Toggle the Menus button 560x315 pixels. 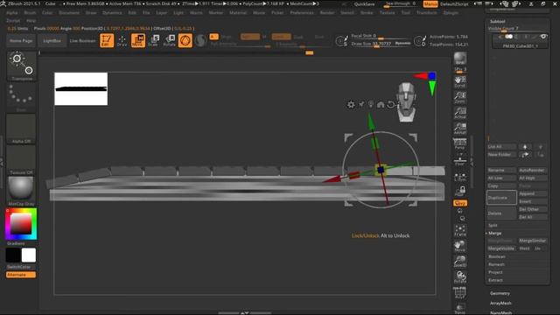(430, 3)
